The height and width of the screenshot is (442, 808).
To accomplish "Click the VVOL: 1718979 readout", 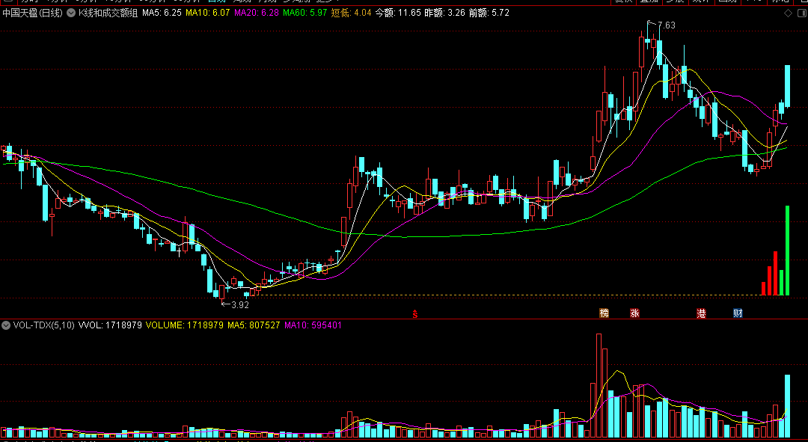I will (110, 325).
